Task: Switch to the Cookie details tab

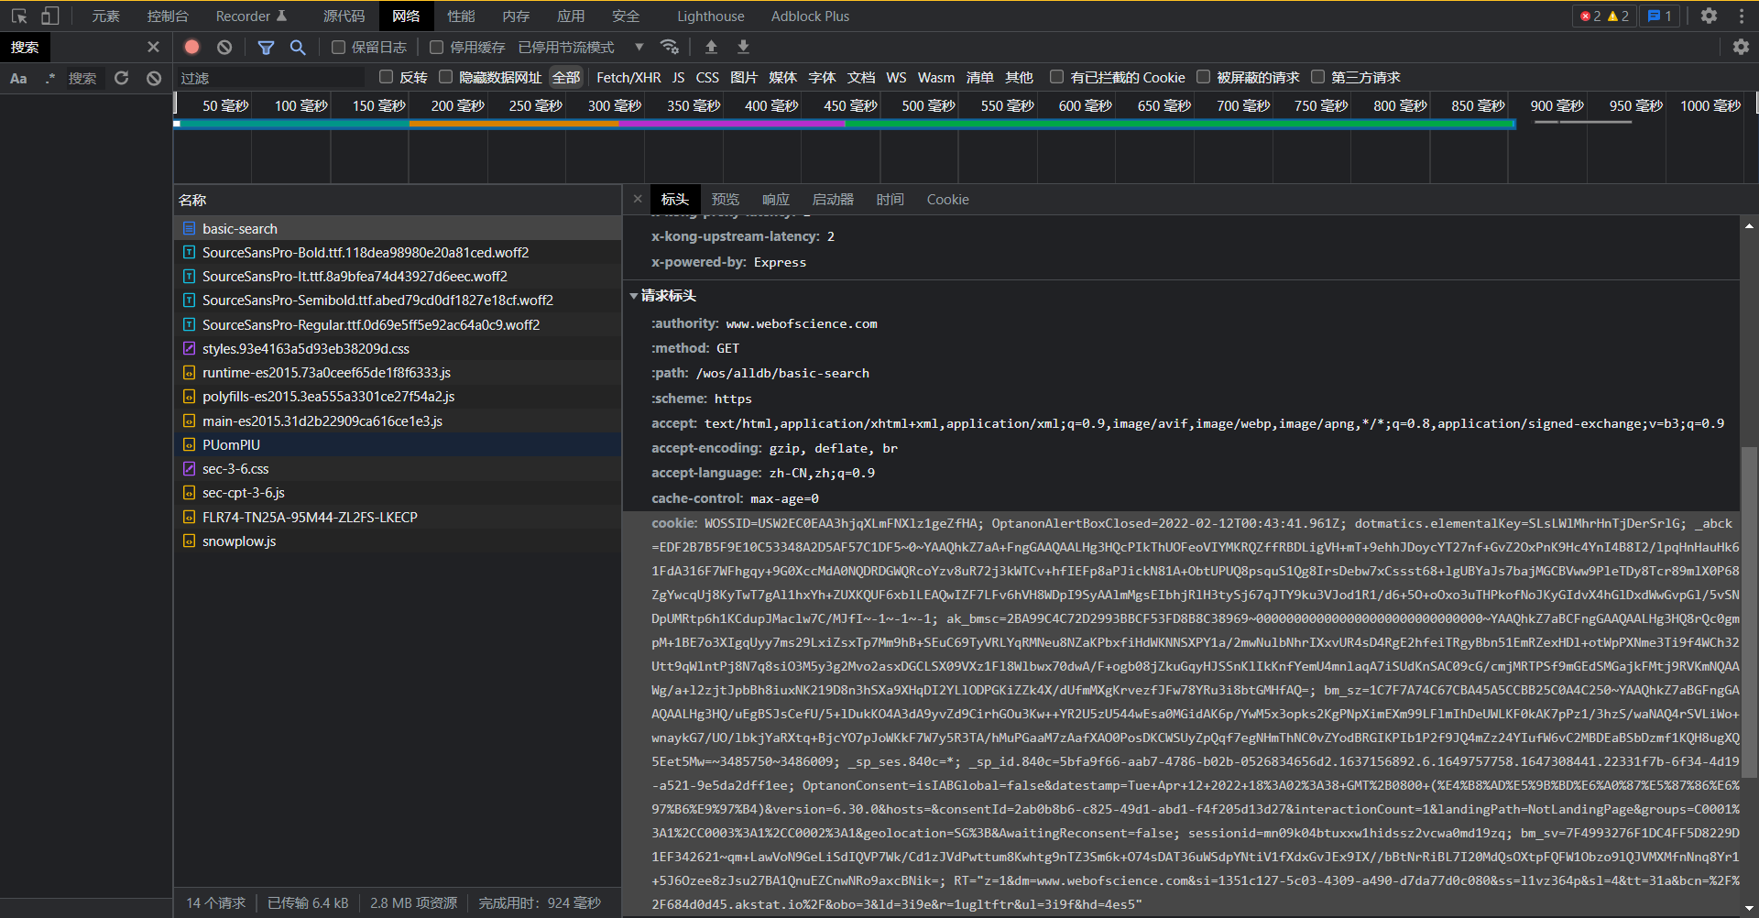Action: (x=947, y=199)
